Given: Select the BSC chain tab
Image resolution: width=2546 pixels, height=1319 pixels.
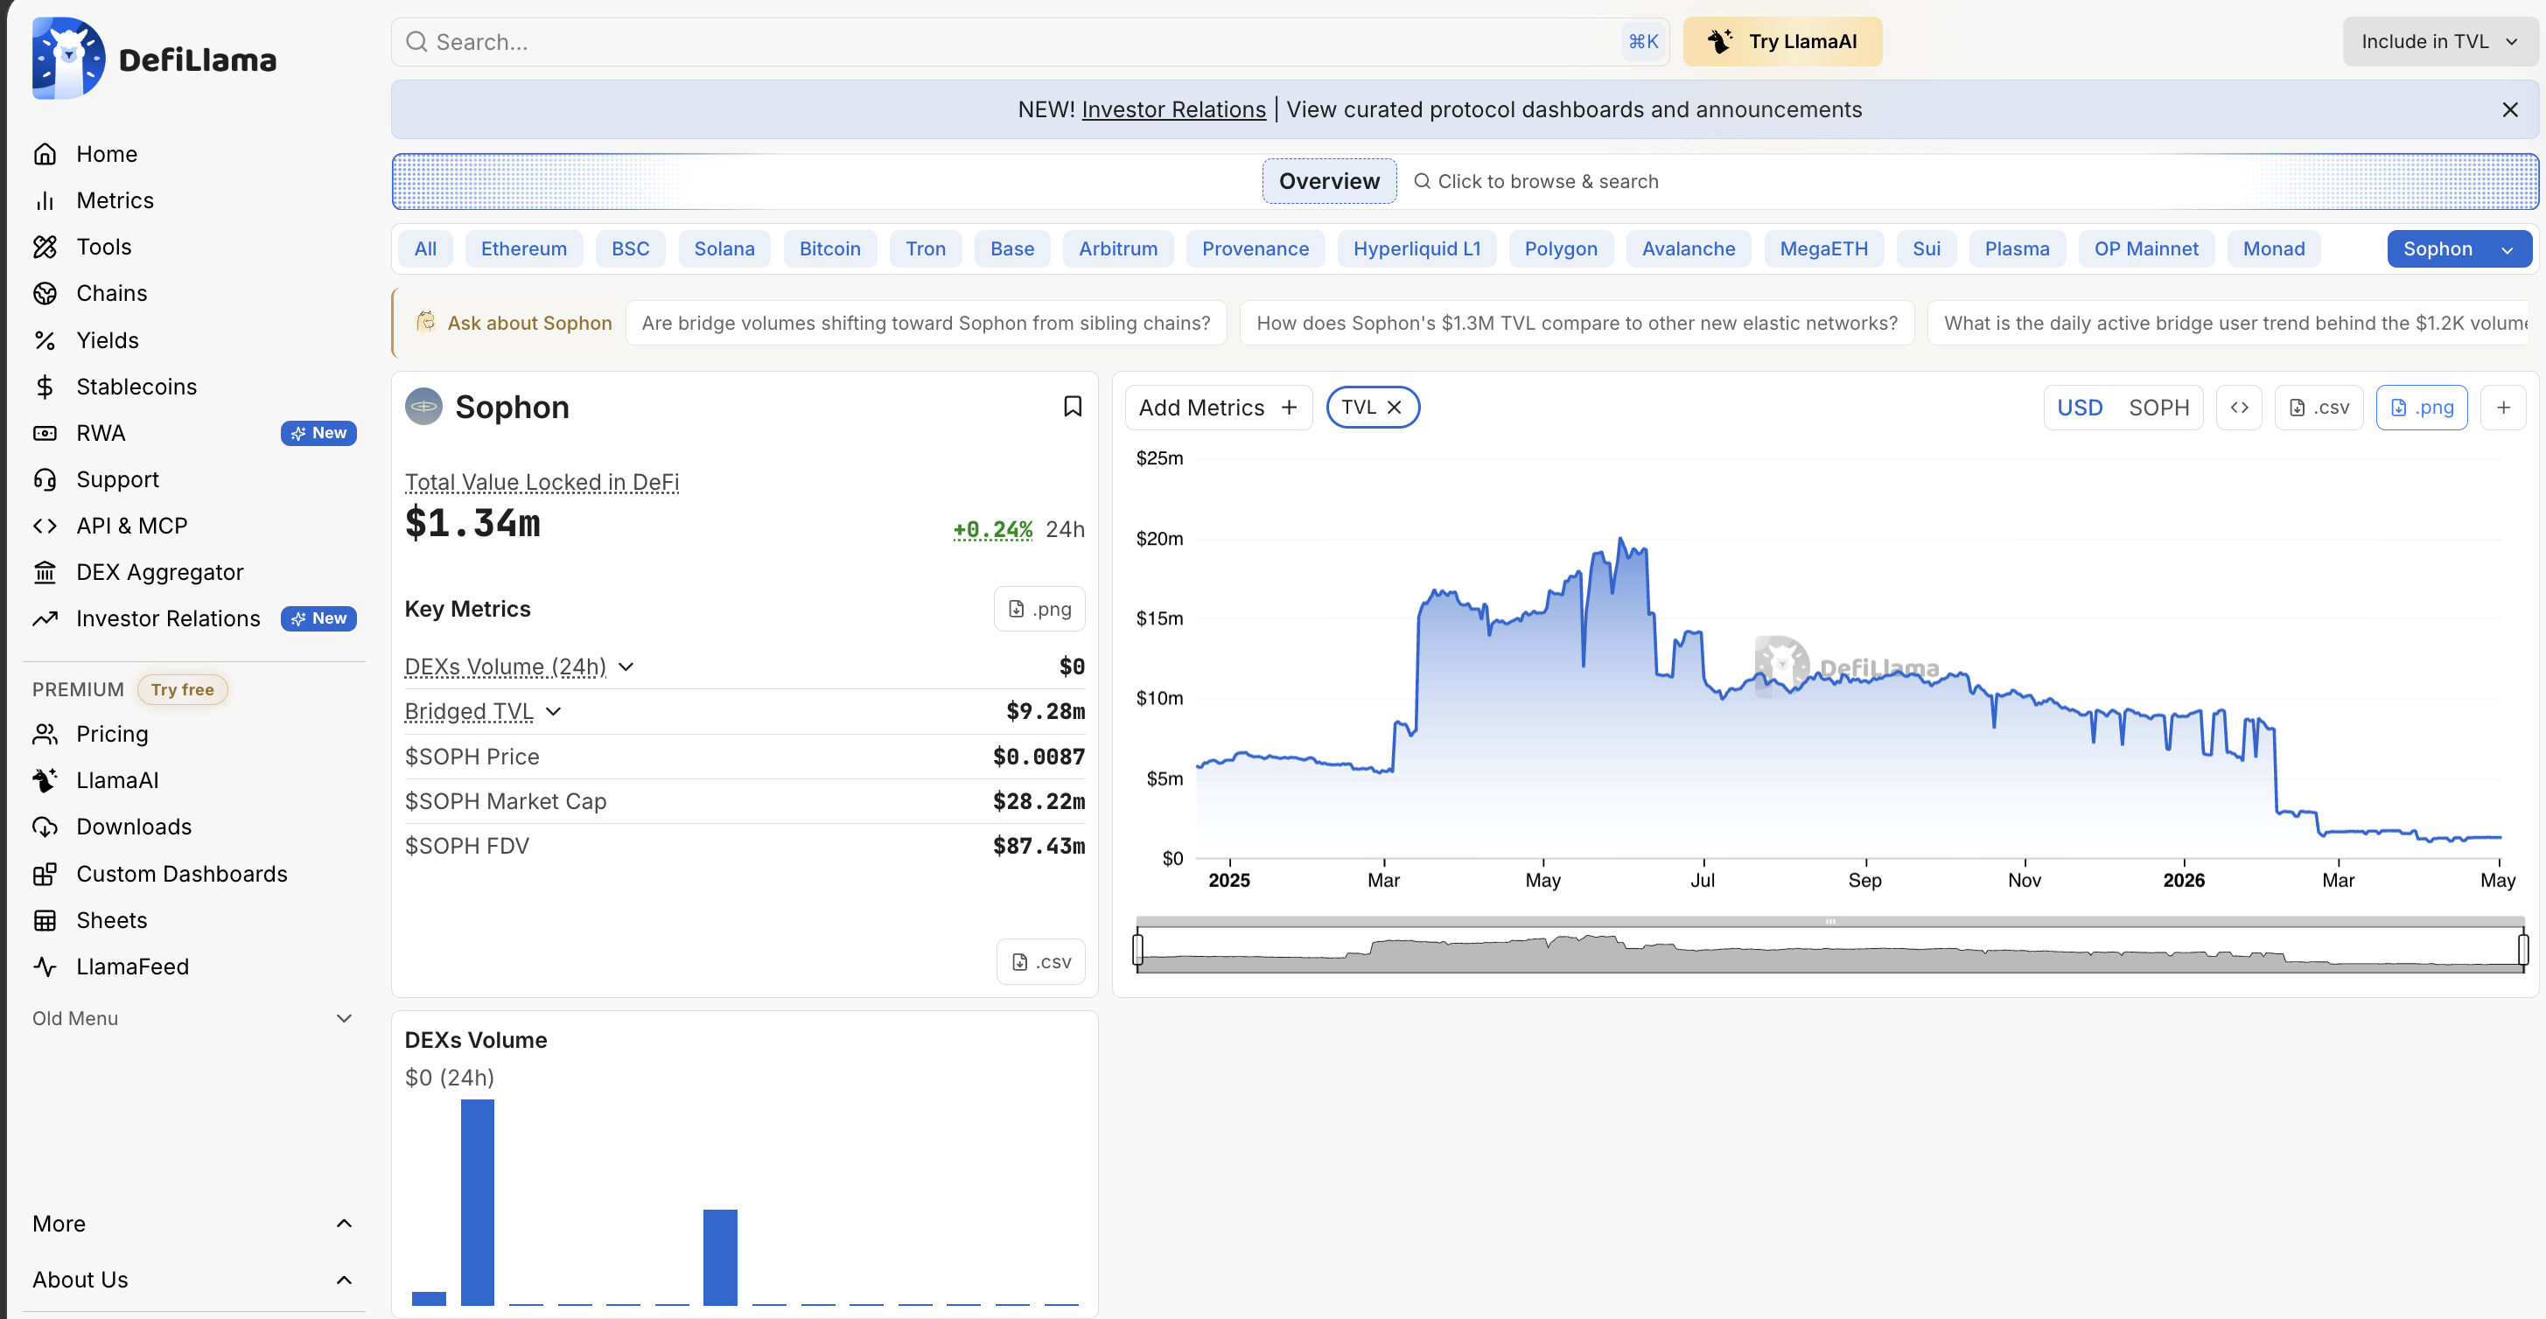Looking at the screenshot, I should pyautogui.click(x=631, y=249).
